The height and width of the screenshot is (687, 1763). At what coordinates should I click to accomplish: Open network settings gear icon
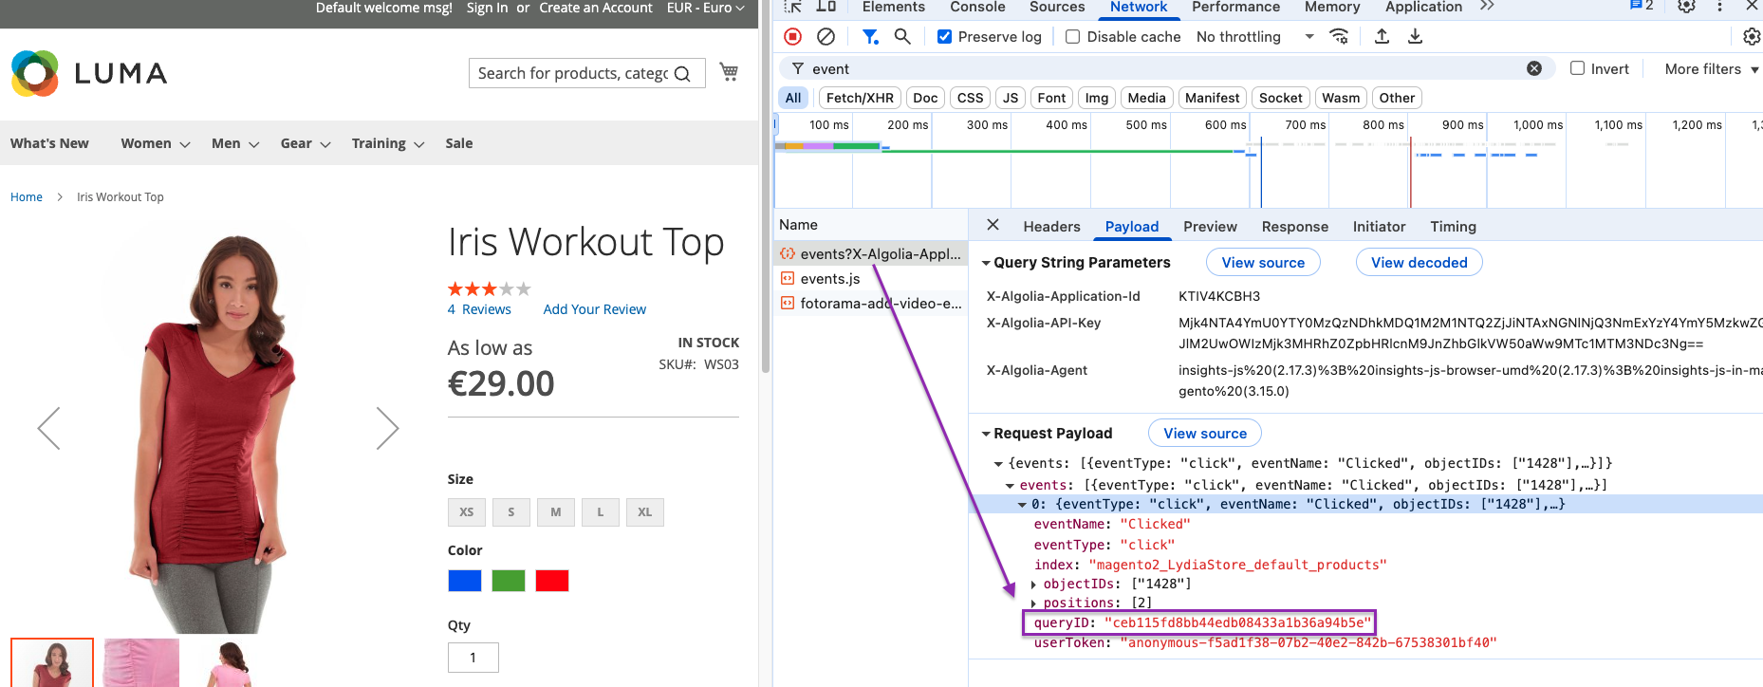(1752, 37)
